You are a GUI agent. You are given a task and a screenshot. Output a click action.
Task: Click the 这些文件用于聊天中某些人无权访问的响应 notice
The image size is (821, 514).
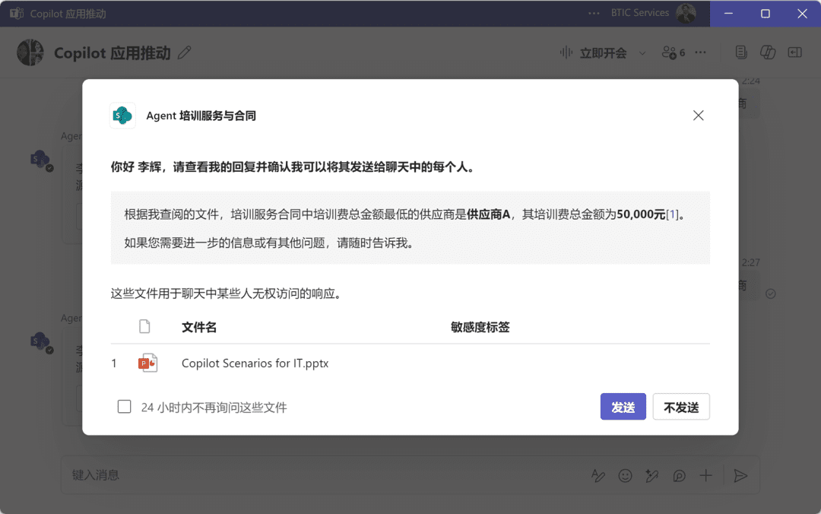[x=228, y=293]
